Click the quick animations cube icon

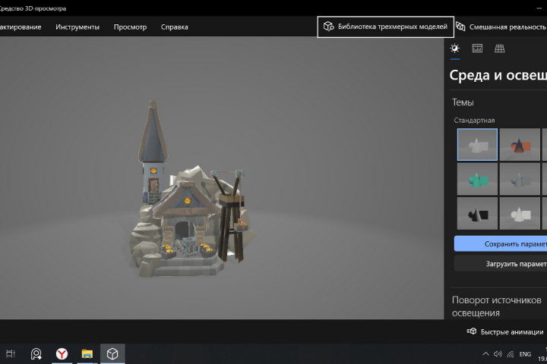coord(471,331)
